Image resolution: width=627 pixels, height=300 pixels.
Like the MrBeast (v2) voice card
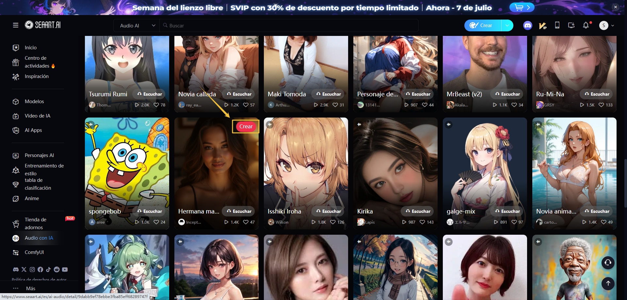click(514, 105)
